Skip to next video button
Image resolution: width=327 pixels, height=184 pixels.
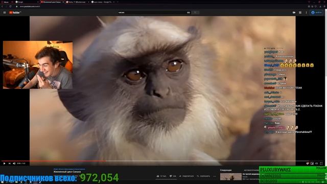point(9,164)
